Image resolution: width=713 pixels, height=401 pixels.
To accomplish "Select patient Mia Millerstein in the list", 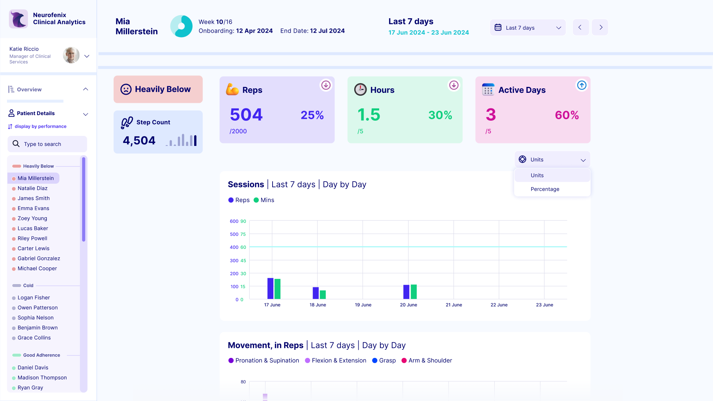I will point(33,178).
